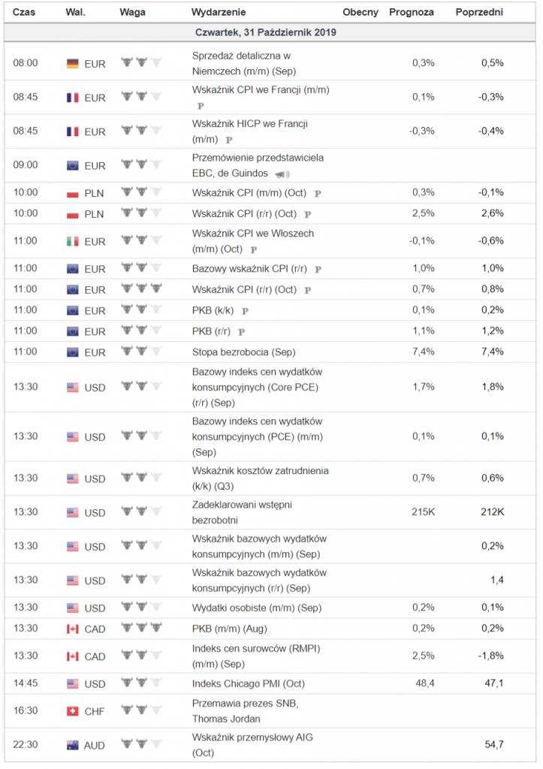
Task: Click the Italian flag icon for CPI we Włoszech
Action: 73,241
